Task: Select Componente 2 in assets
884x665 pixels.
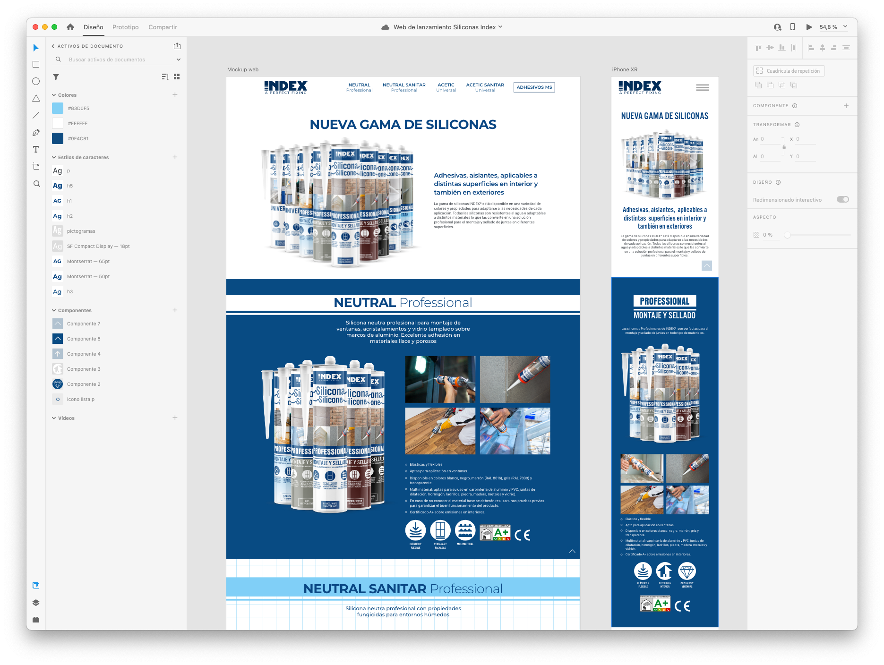Action: [x=84, y=384]
